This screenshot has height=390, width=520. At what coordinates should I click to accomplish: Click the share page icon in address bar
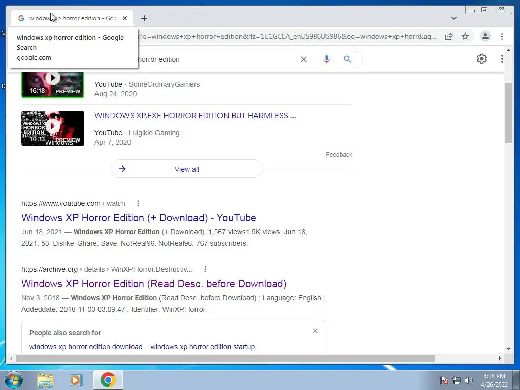(x=449, y=36)
